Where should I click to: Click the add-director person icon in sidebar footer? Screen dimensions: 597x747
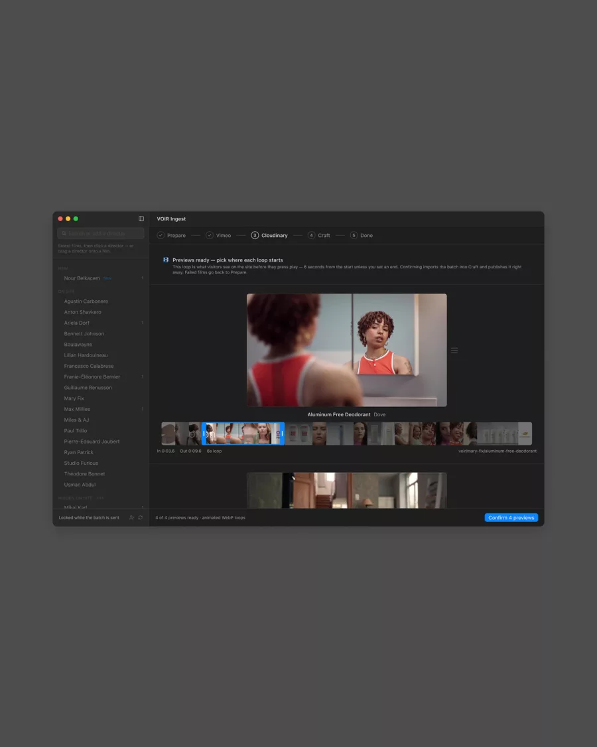[x=132, y=517]
